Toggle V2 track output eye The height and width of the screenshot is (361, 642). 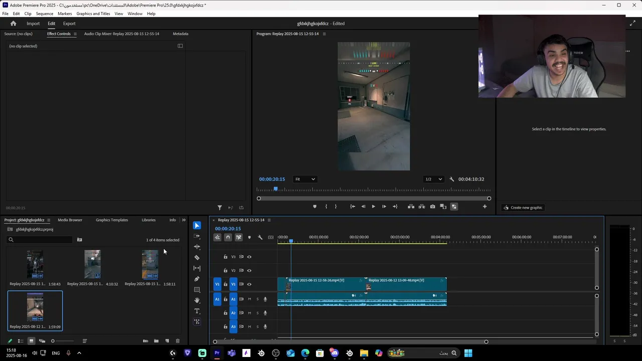point(249,270)
